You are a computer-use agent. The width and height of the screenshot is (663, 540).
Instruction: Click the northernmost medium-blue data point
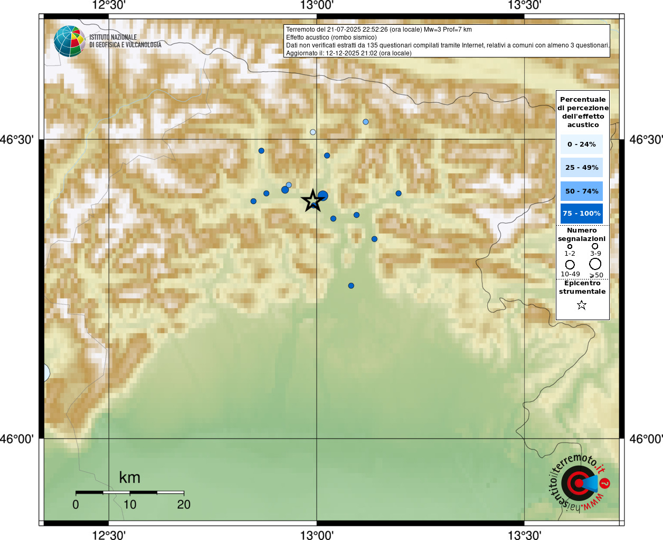(366, 122)
